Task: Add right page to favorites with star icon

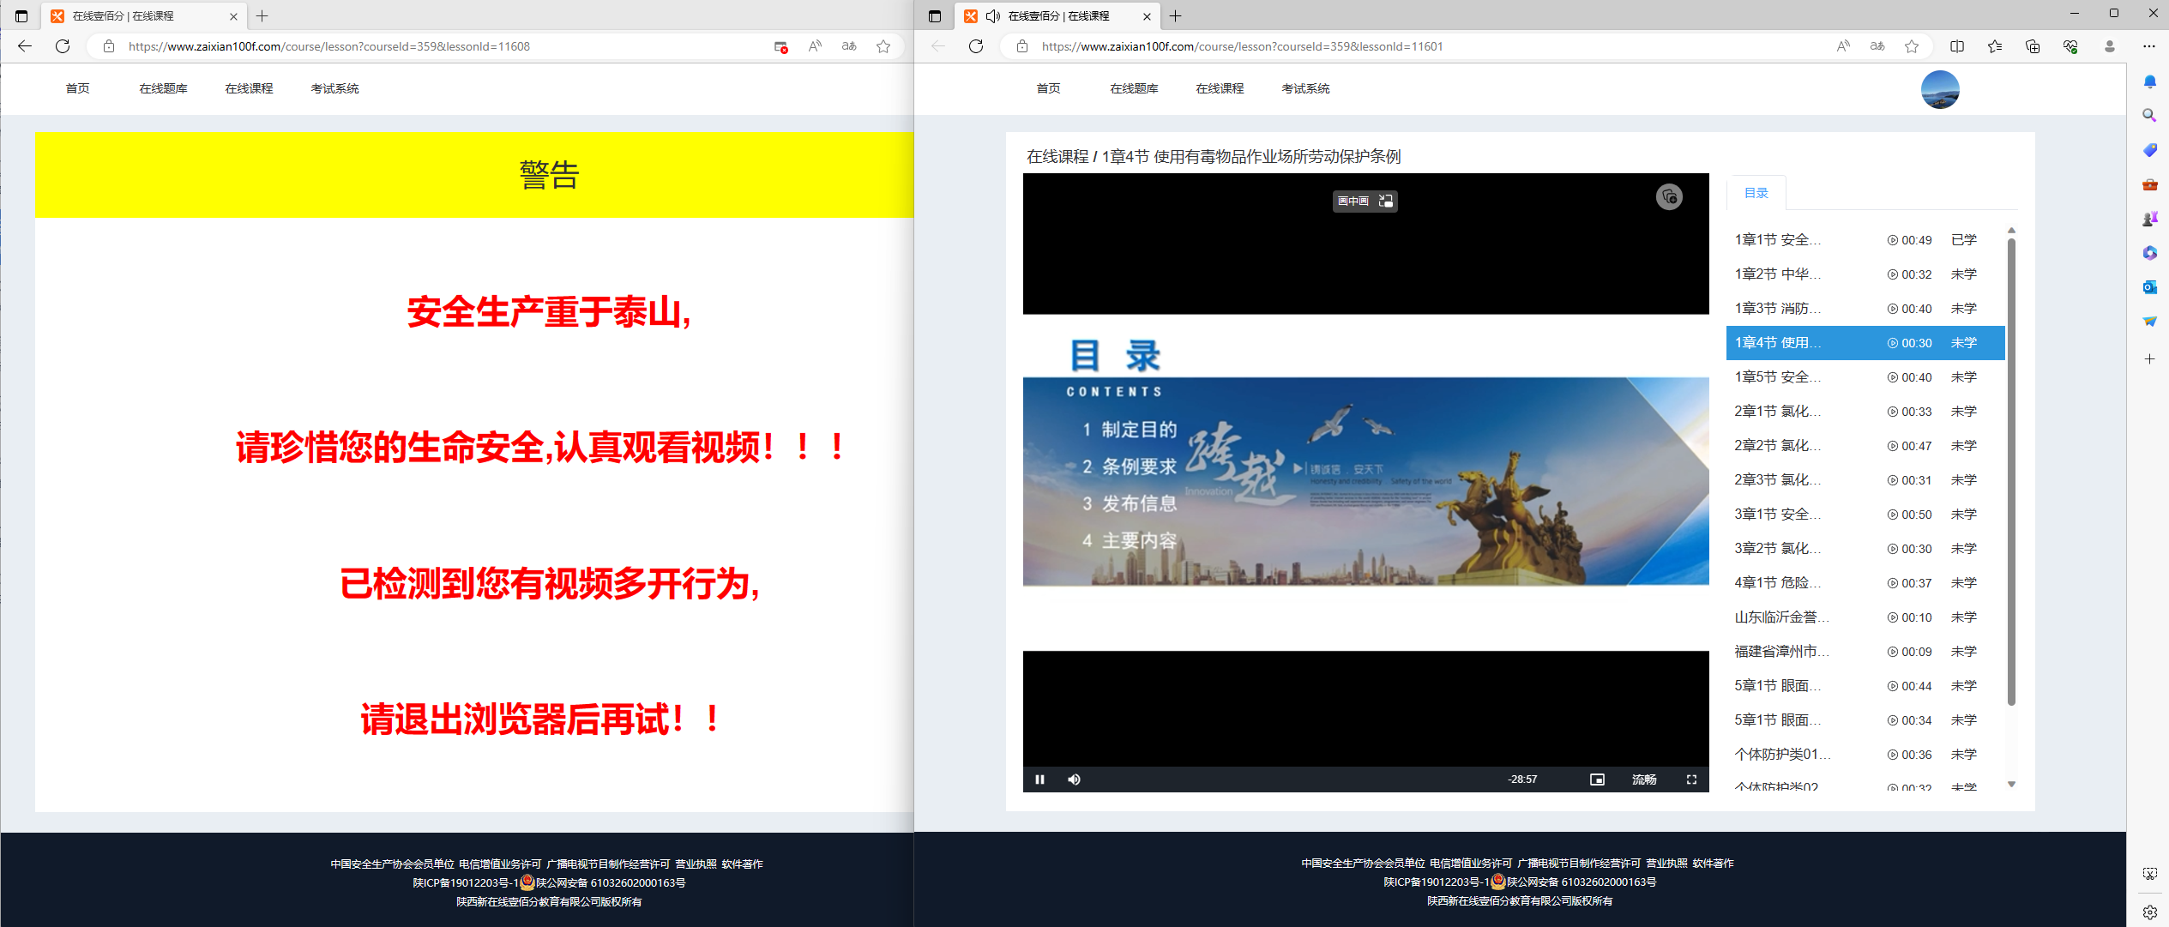Action: pyautogui.click(x=1912, y=46)
